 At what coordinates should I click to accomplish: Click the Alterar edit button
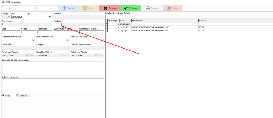point(89,8)
